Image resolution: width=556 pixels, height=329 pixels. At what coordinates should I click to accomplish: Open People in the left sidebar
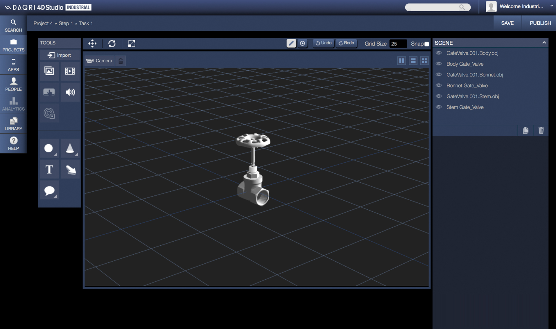(13, 85)
